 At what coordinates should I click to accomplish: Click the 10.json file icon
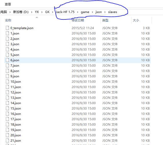tap(7, 81)
